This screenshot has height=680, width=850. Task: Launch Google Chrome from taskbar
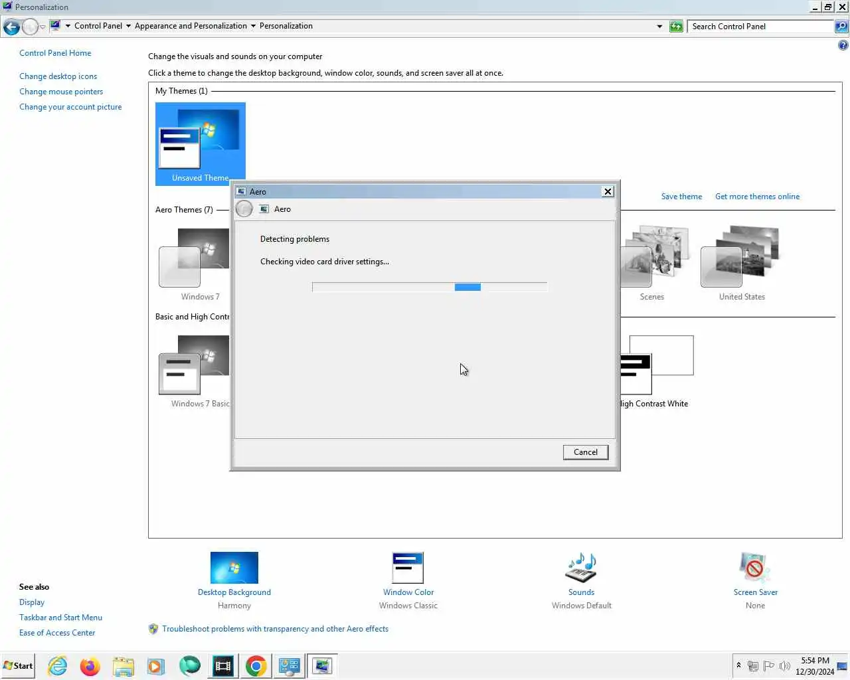[256, 666]
